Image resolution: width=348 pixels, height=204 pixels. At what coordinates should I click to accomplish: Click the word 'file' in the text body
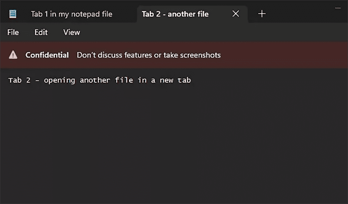pyautogui.click(x=124, y=80)
